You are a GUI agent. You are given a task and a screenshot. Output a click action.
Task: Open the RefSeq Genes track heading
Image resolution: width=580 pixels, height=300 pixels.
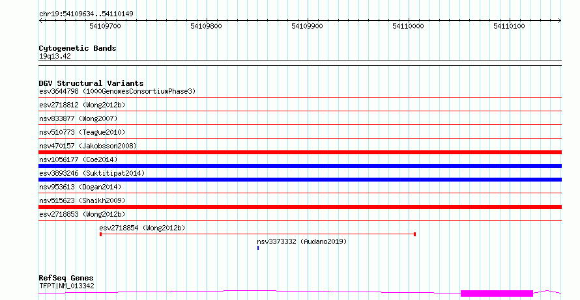click(x=66, y=278)
